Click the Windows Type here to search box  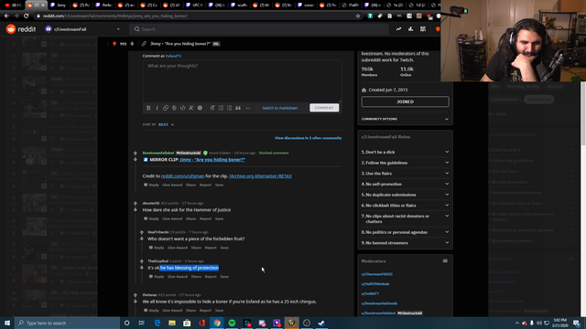pyautogui.click(x=67, y=323)
